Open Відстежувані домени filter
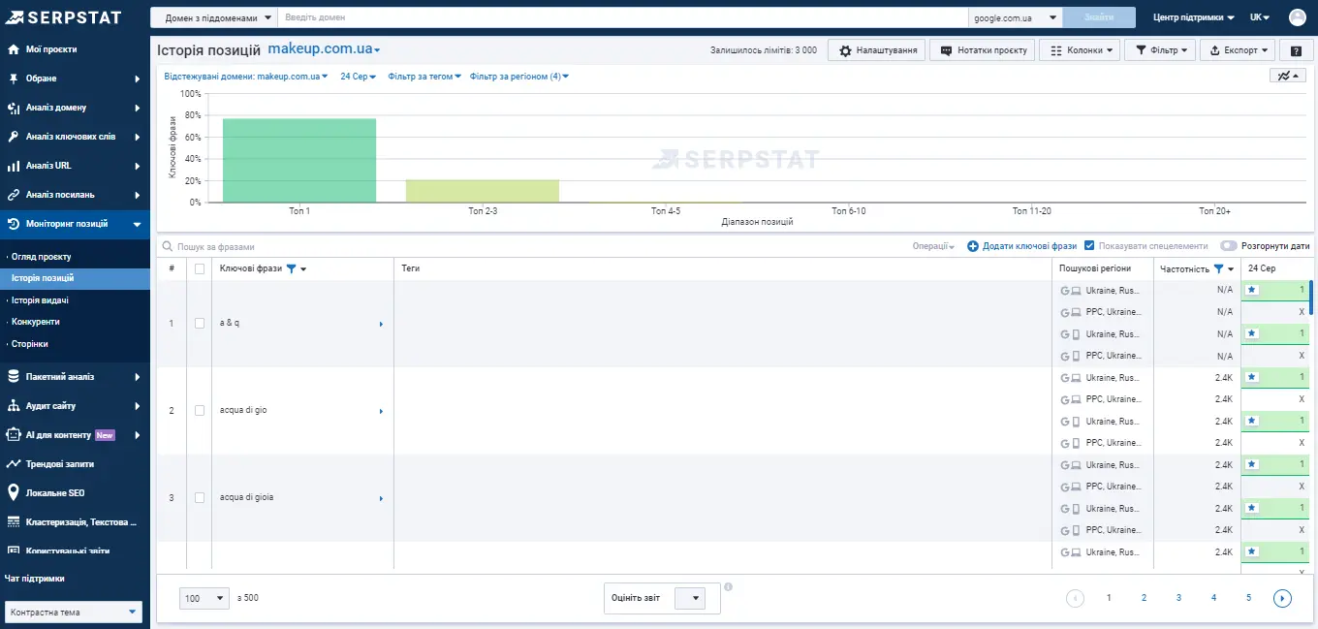 click(245, 77)
